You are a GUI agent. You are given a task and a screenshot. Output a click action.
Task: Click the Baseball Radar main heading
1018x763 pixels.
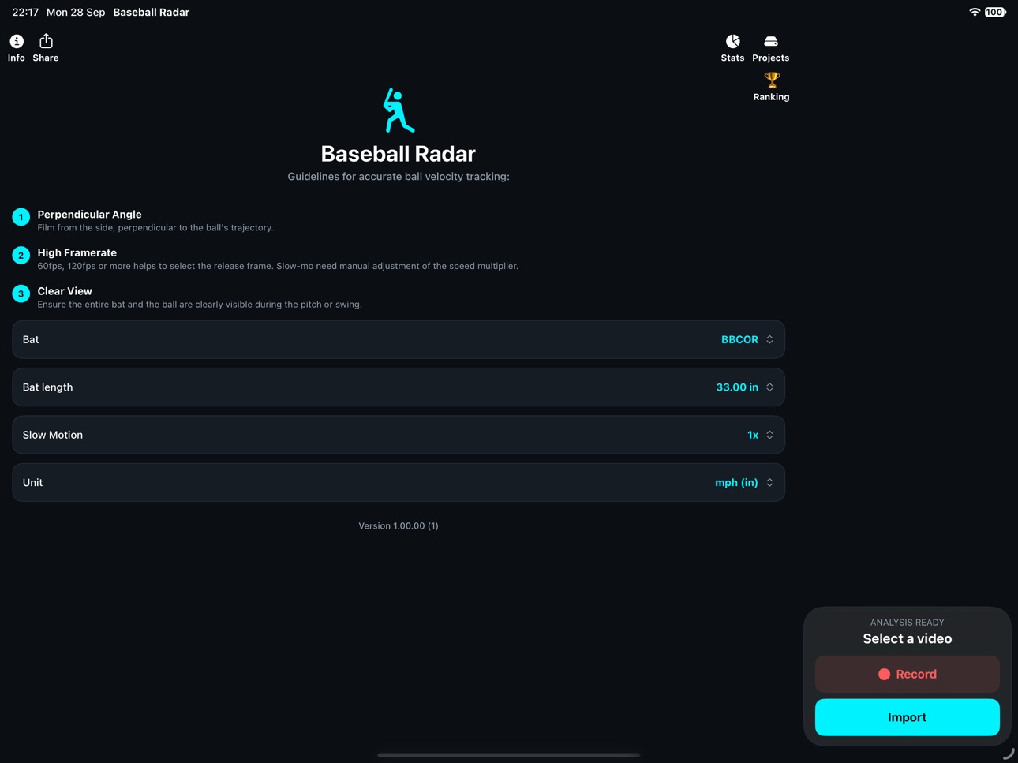[399, 154]
